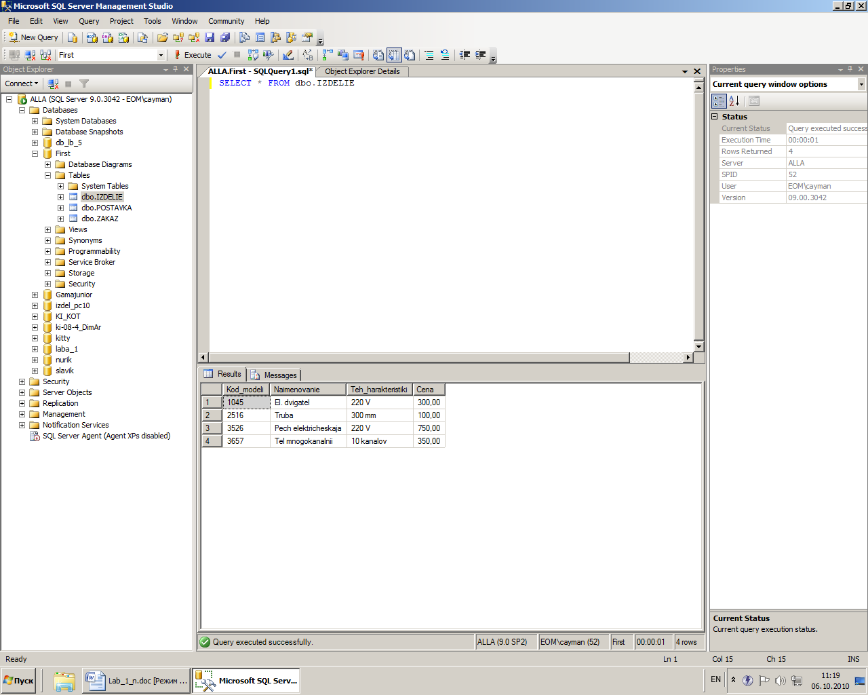Open the Project menu
This screenshot has width=868, height=695.
click(122, 21)
